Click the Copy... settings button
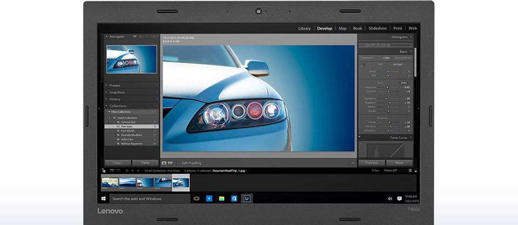 tap(118, 162)
